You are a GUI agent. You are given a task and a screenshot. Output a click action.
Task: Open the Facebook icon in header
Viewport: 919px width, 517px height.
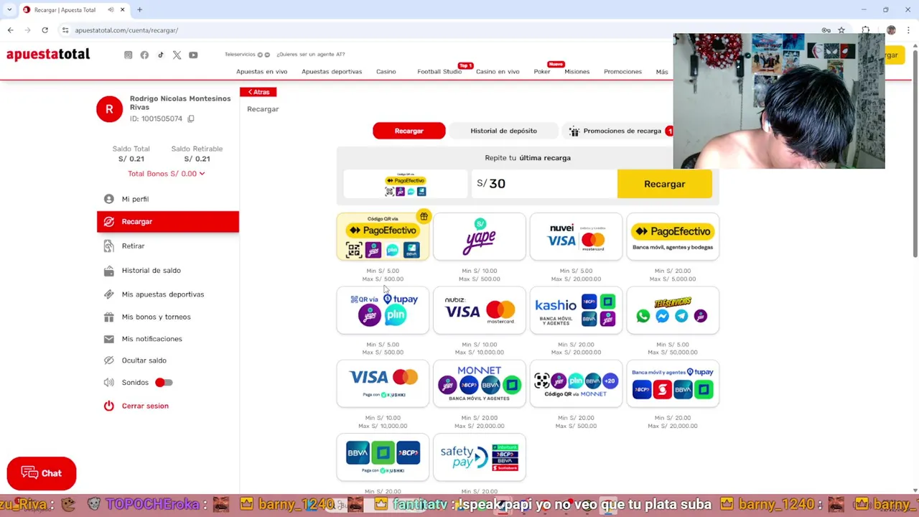click(x=144, y=55)
